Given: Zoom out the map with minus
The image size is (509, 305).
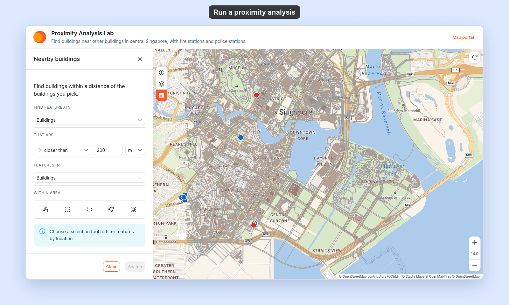Looking at the screenshot, I should coord(475,265).
